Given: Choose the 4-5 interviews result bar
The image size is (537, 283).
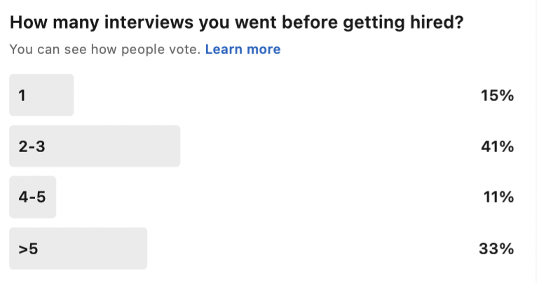Looking at the screenshot, I should pyautogui.click(x=32, y=197).
